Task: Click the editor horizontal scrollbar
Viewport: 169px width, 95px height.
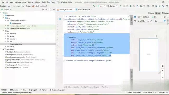Action: point(84,85)
